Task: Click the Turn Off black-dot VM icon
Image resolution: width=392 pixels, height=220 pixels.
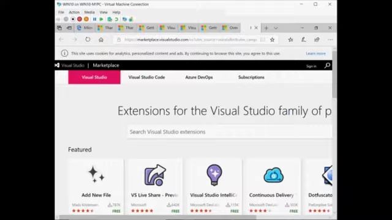Action: click(x=73, y=19)
